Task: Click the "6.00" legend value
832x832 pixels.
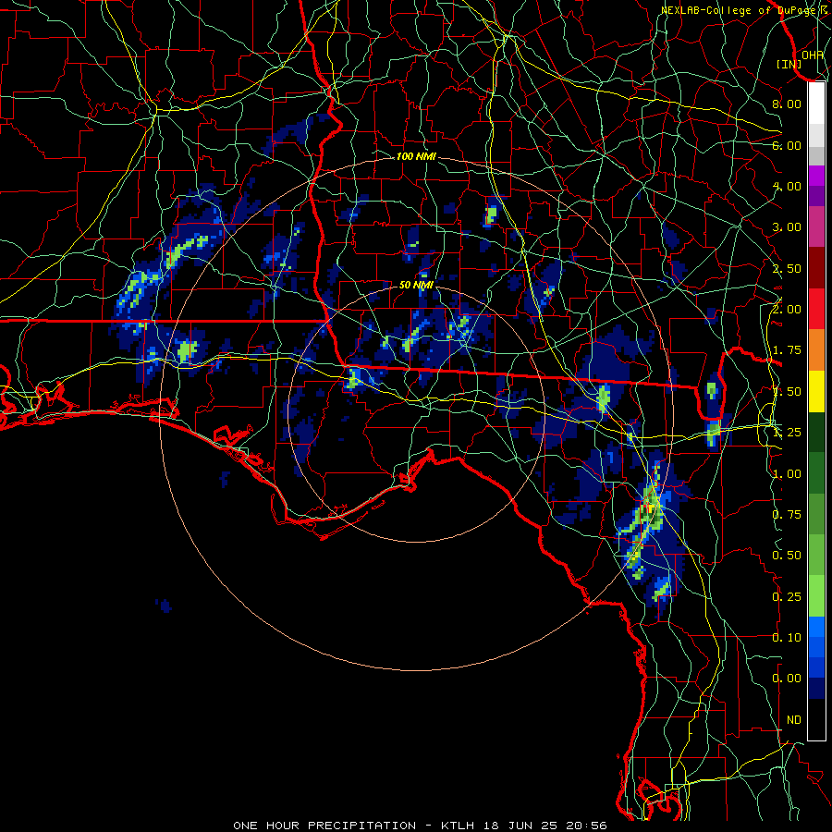Action: coord(787,145)
